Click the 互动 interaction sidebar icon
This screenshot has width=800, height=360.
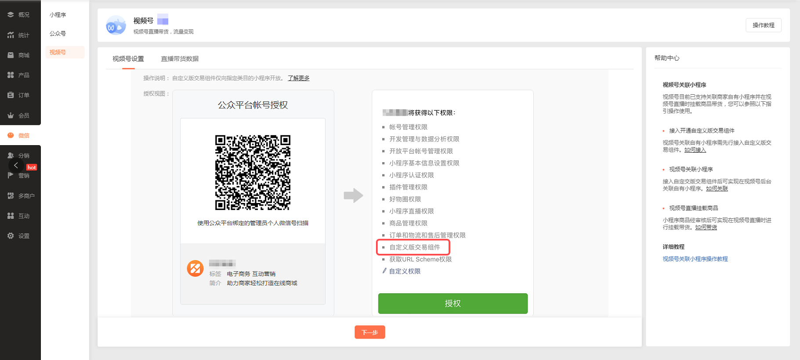11,216
